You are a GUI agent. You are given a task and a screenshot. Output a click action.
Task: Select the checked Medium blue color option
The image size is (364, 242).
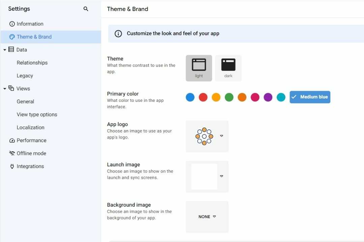pos(310,97)
